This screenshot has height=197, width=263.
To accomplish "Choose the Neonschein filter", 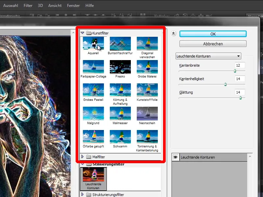I will 147,114.
